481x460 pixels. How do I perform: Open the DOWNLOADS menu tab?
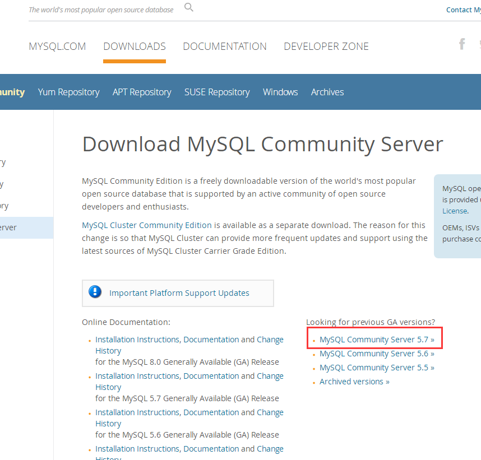[x=134, y=47]
